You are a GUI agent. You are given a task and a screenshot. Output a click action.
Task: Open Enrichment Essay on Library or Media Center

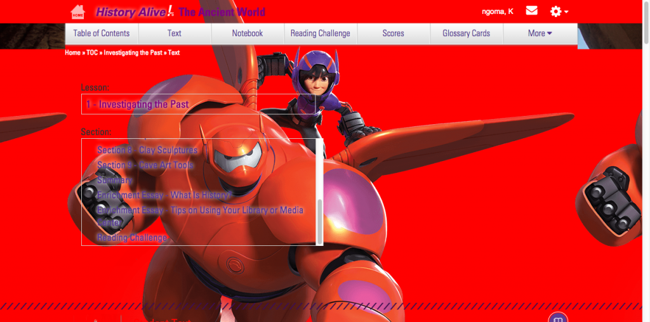200,216
